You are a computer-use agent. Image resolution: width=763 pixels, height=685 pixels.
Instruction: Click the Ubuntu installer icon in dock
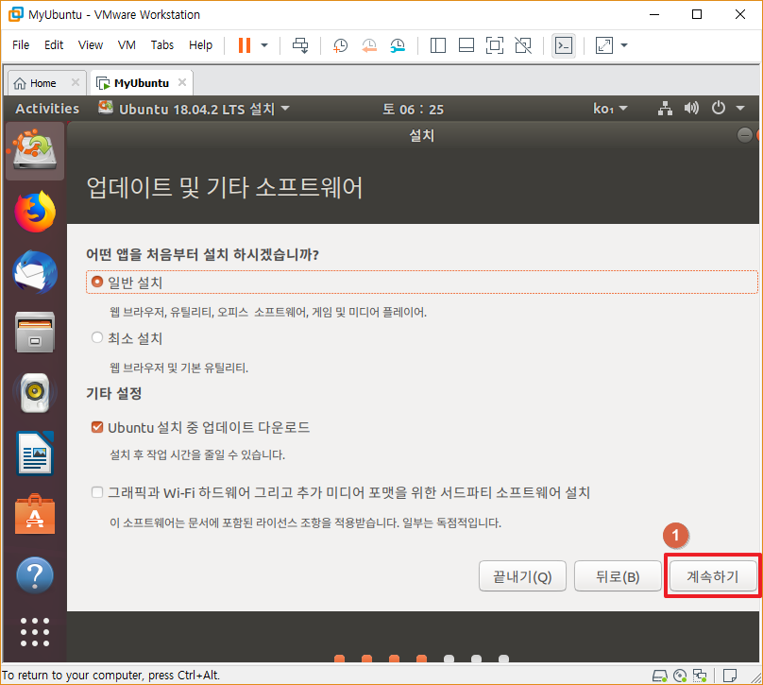click(35, 150)
